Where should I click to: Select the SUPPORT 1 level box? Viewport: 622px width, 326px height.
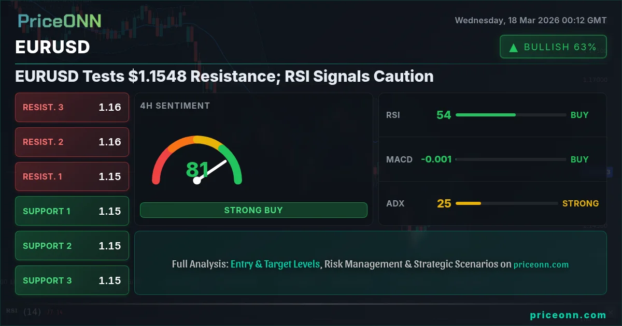(x=72, y=211)
